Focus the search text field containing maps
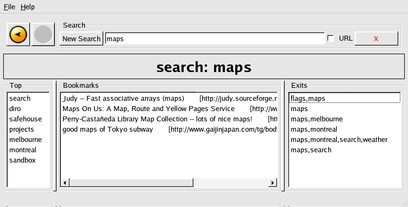 (x=215, y=38)
